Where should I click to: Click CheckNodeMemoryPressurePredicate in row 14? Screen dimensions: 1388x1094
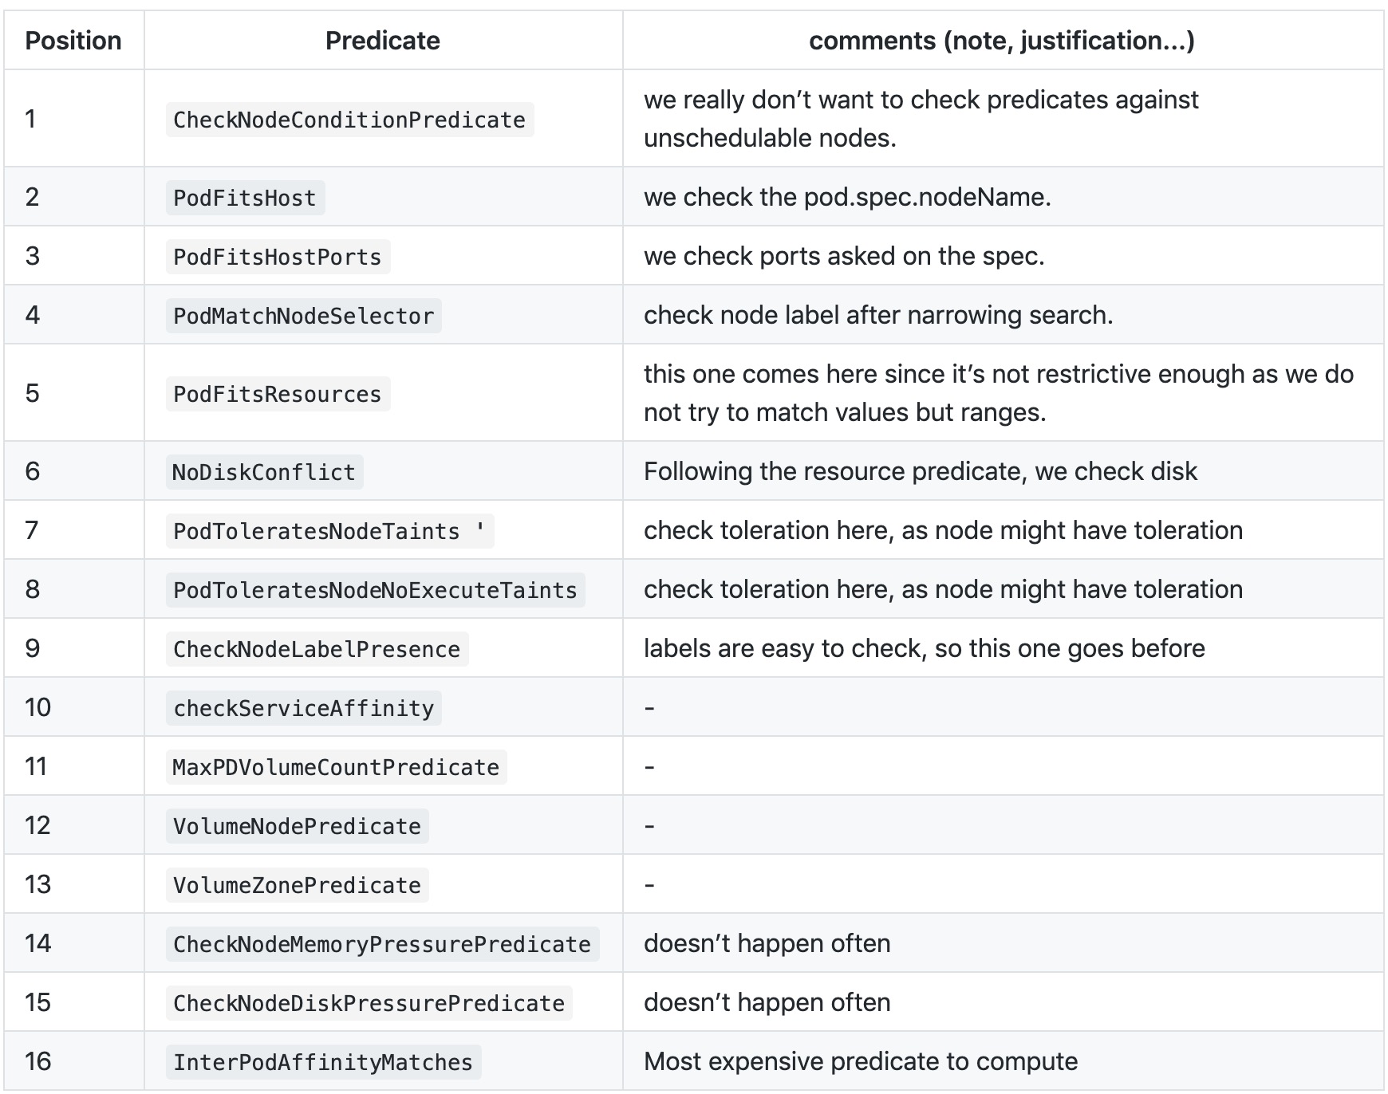click(382, 944)
